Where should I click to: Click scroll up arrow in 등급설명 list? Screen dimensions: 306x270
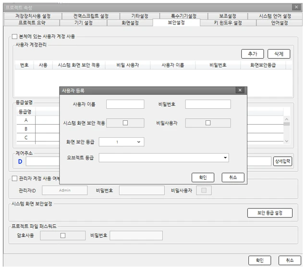pos(286,119)
